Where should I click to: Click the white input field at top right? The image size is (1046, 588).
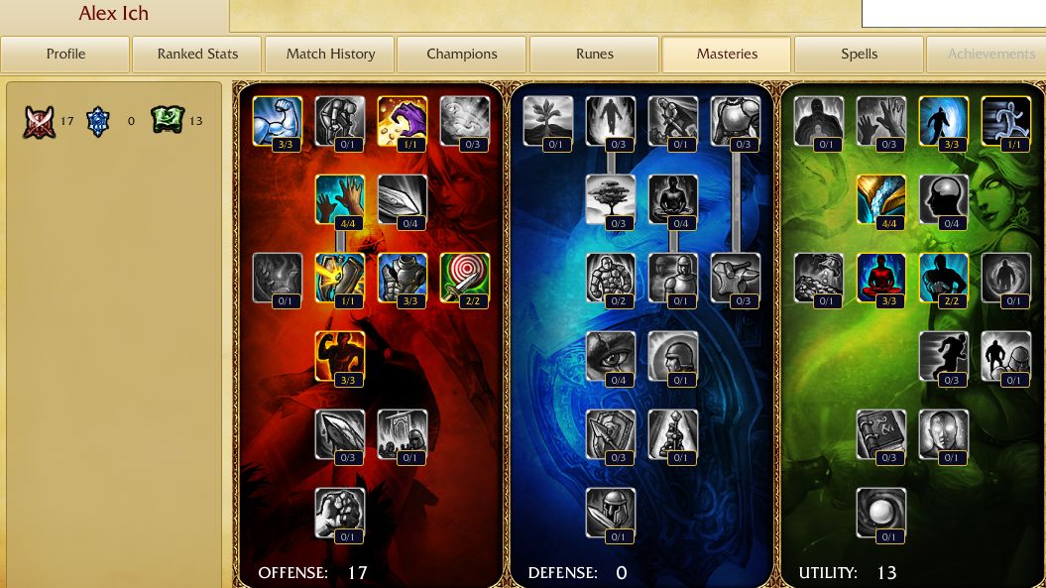click(x=954, y=13)
